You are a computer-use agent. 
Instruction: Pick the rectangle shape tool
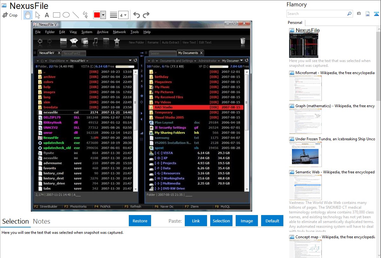pos(56,15)
